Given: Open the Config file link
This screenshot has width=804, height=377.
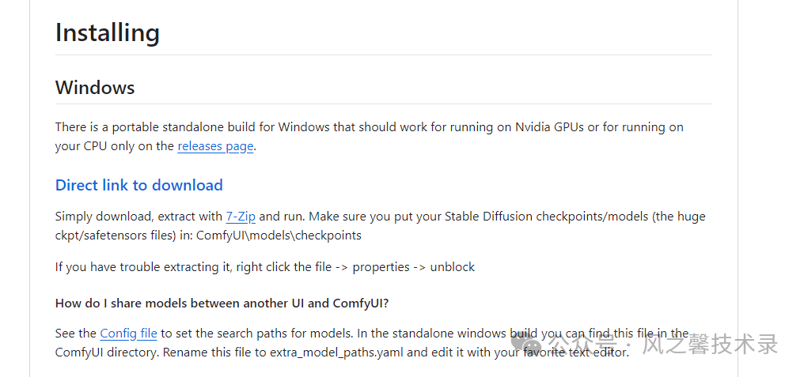Looking at the screenshot, I should coord(128,334).
